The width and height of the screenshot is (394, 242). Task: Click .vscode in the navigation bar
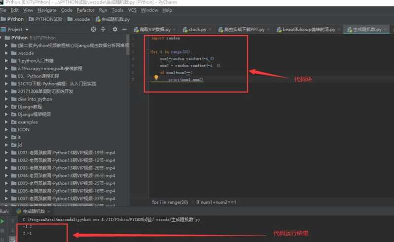(78, 19)
